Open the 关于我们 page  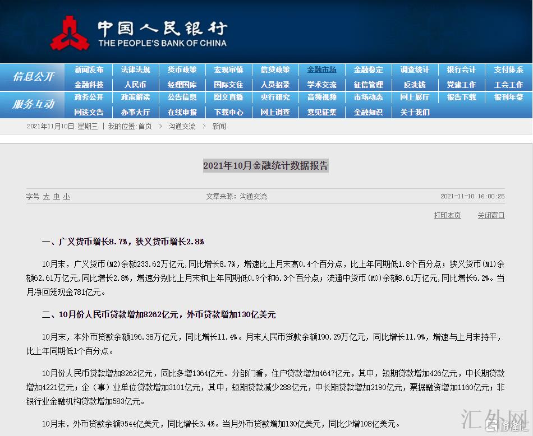point(415,112)
